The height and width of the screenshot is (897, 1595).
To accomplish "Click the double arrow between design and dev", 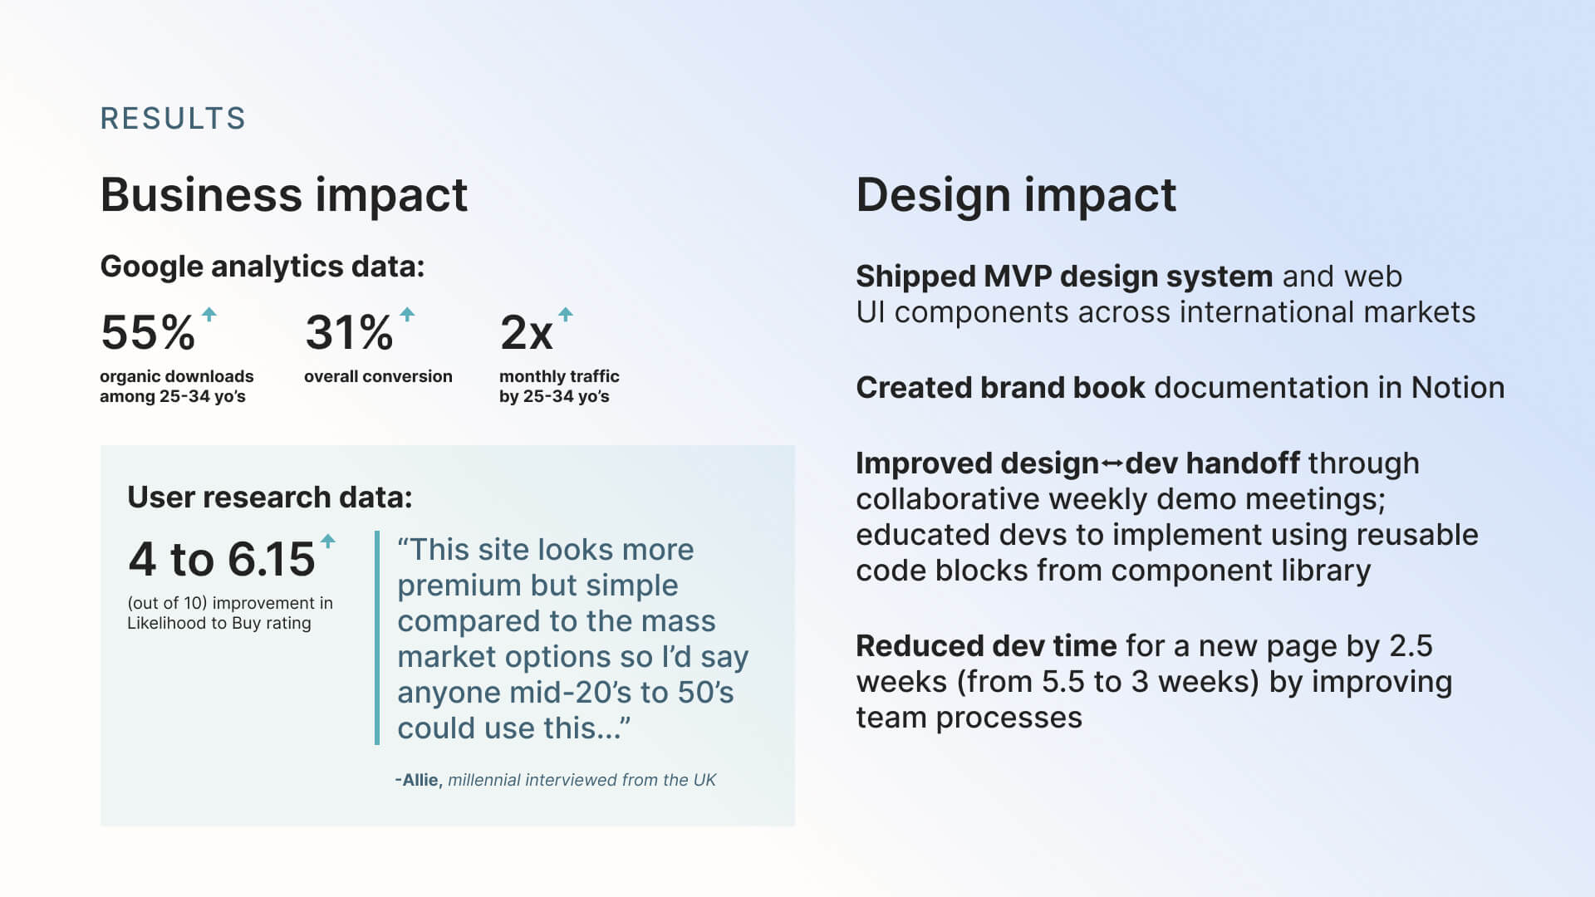I will [1112, 465].
